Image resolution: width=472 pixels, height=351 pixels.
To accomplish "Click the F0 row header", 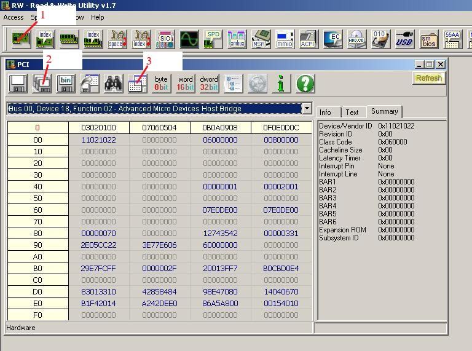I will (37, 315).
